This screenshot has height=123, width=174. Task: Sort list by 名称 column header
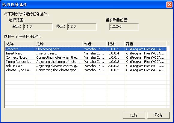coord(20,44)
